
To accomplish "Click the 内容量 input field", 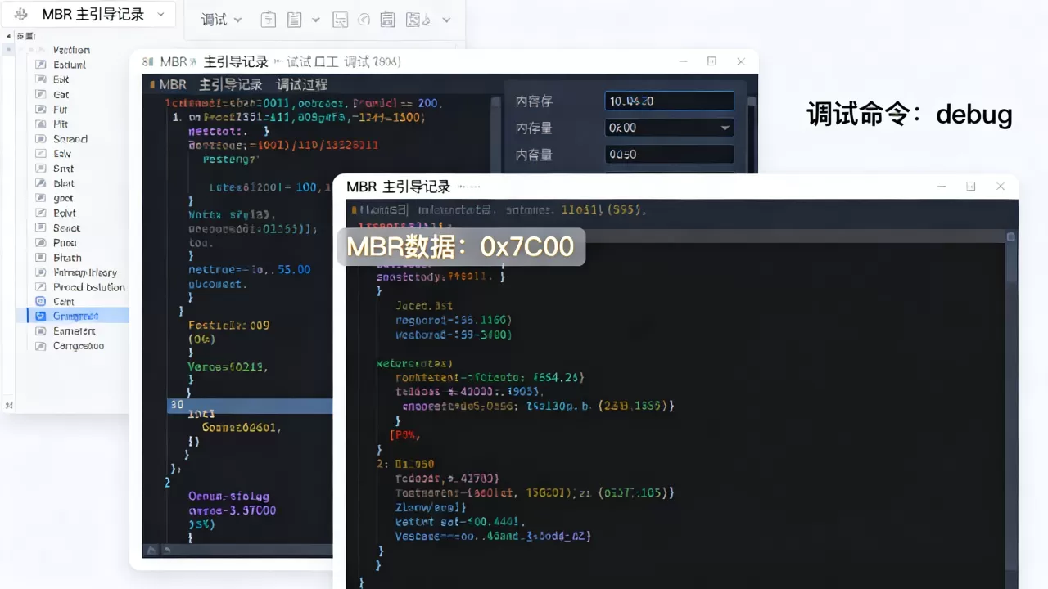I will point(670,154).
